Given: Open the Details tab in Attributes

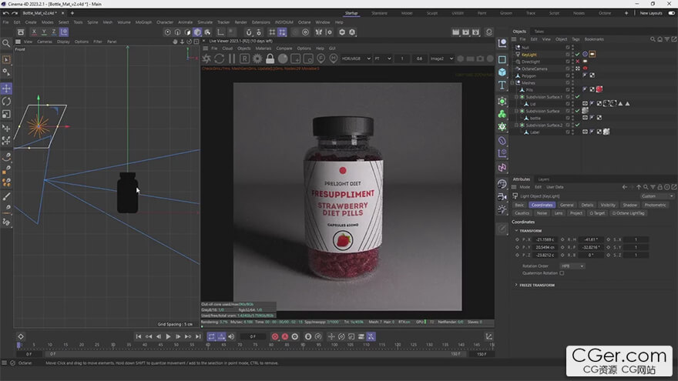Looking at the screenshot, I should [x=587, y=206].
